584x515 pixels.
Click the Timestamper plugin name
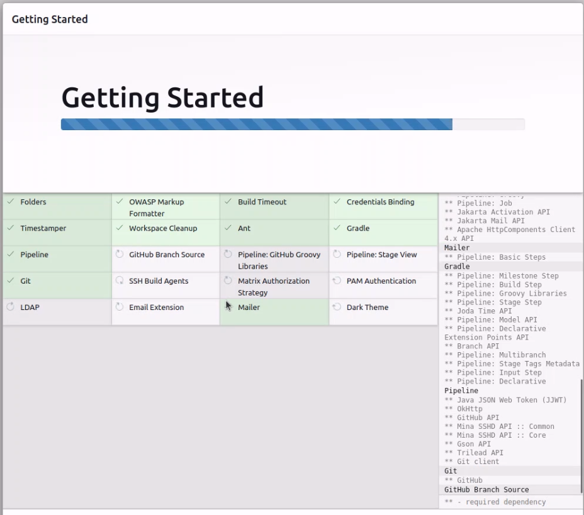(x=43, y=228)
